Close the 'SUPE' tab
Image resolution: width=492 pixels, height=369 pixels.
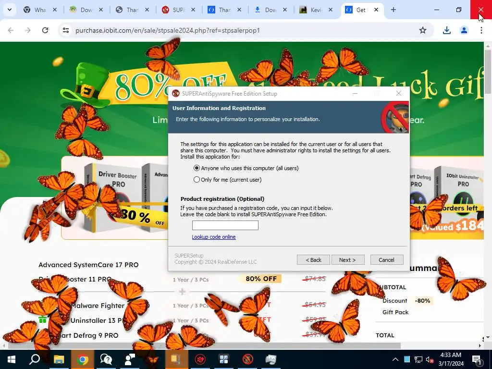193,10
